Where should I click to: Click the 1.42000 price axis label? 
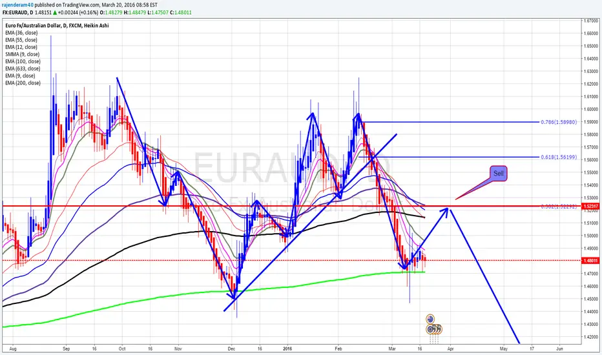tap(592, 337)
